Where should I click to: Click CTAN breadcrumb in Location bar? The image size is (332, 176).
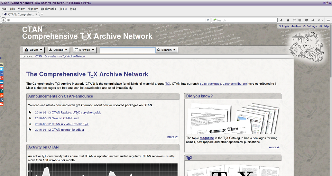(x=38, y=56)
